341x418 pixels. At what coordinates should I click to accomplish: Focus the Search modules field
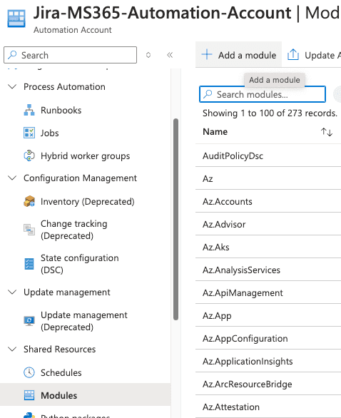(263, 94)
